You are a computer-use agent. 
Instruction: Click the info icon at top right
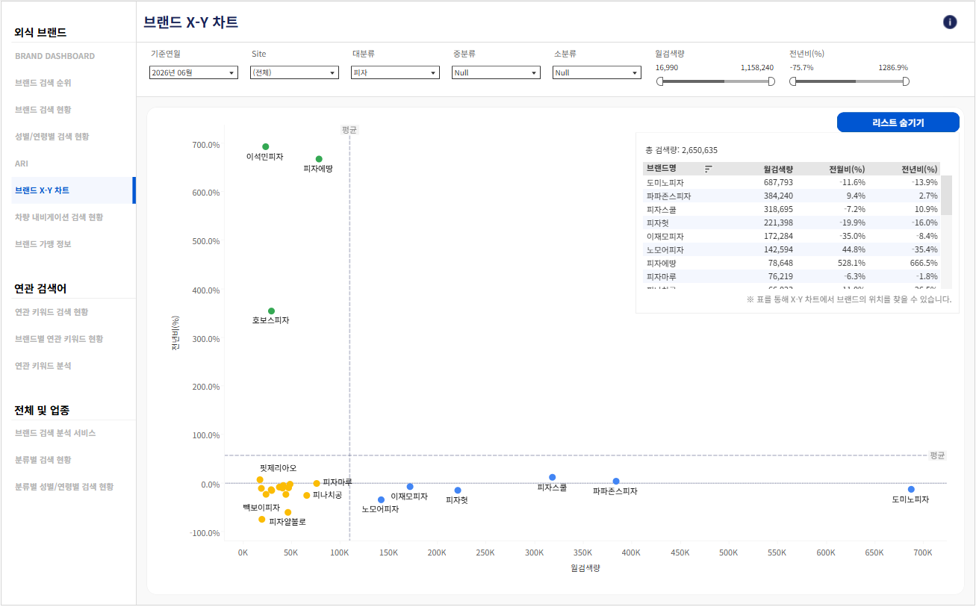click(950, 22)
